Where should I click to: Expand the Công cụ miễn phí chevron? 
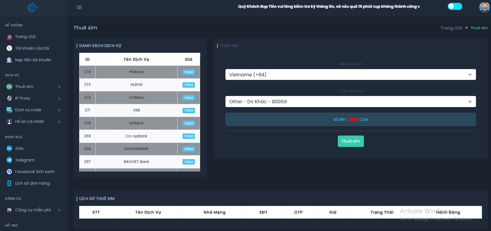pyautogui.click(x=59, y=210)
